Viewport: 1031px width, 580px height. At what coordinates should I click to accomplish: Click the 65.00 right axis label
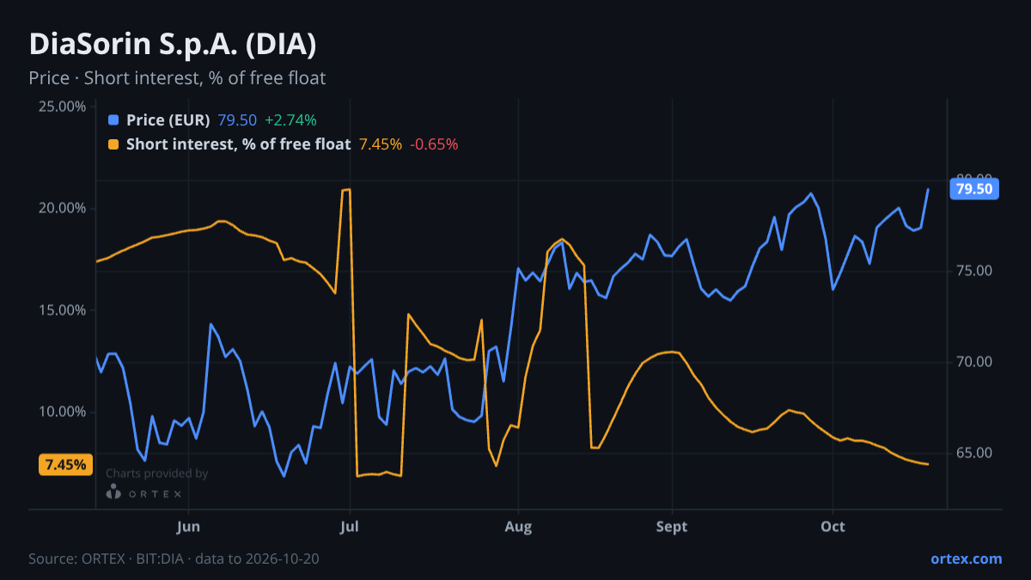pyautogui.click(x=974, y=453)
